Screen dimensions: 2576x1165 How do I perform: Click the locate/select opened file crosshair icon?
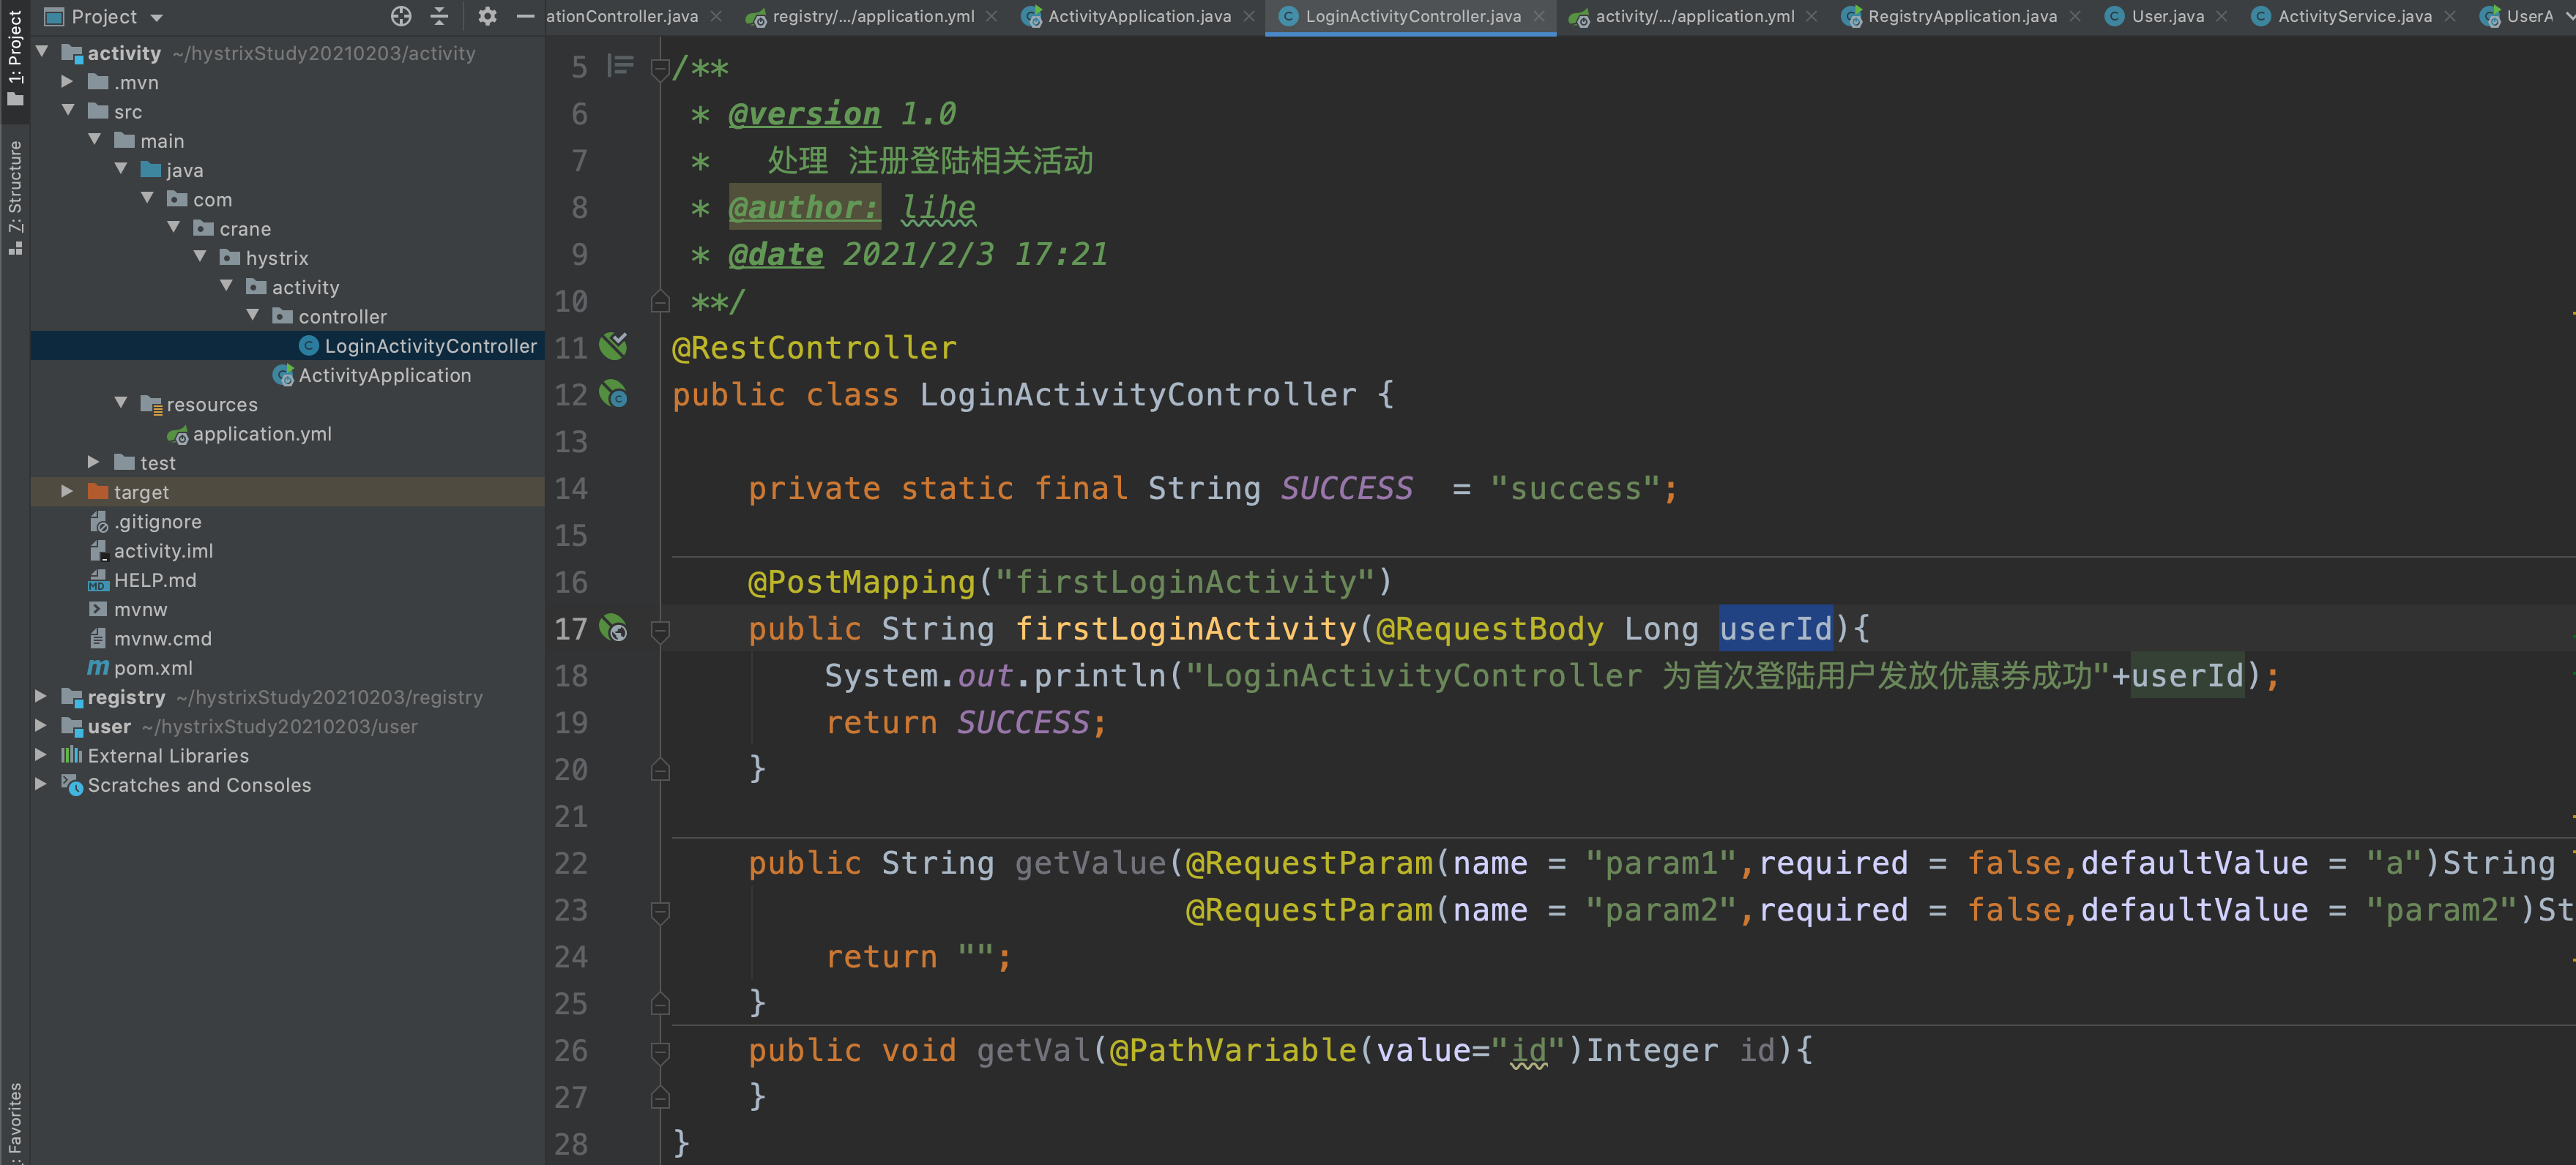[401, 16]
